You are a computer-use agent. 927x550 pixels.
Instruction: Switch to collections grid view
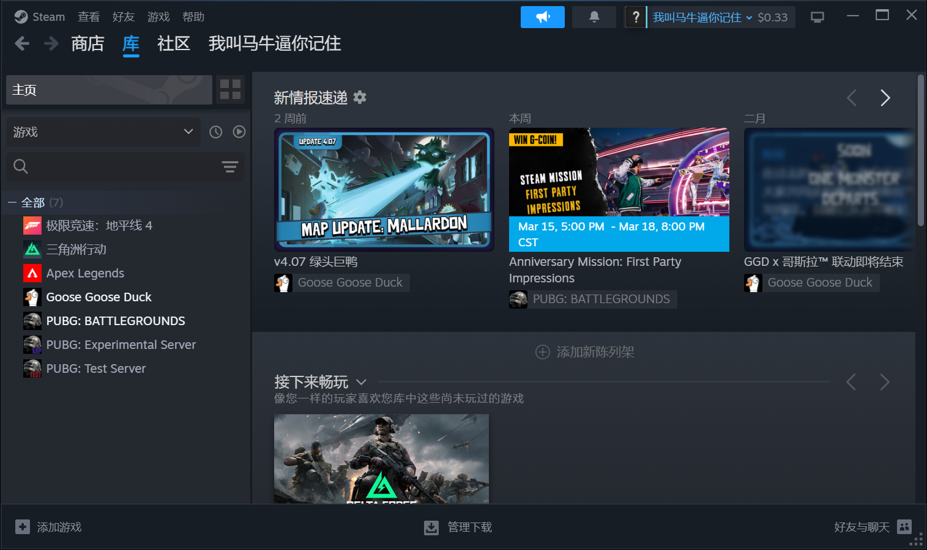tap(230, 89)
